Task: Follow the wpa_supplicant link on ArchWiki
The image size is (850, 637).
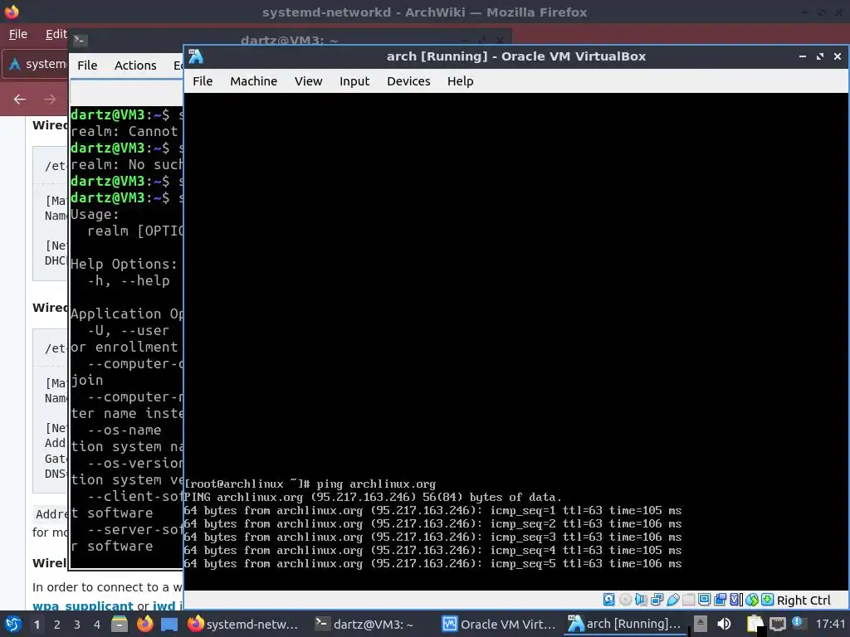Action: click(x=82, y=606)
